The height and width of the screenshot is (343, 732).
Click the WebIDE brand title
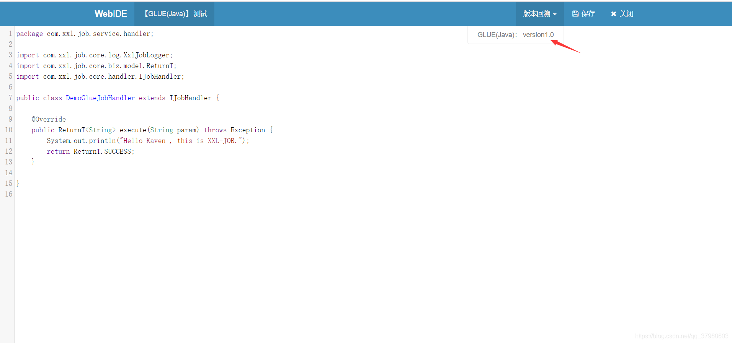[x=111, y=14]
